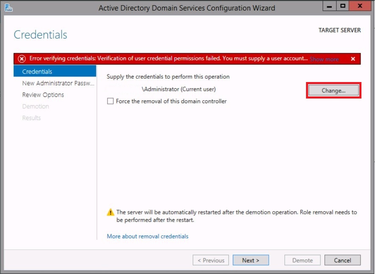Cancel the configuration wizard
This screenshot has width=375, height=274.
[342, 260]
